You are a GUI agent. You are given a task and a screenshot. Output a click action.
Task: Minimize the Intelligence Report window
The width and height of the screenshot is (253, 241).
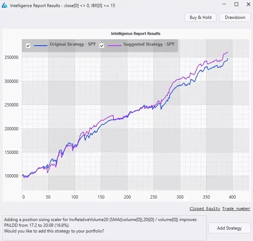(x=224, y=4)
